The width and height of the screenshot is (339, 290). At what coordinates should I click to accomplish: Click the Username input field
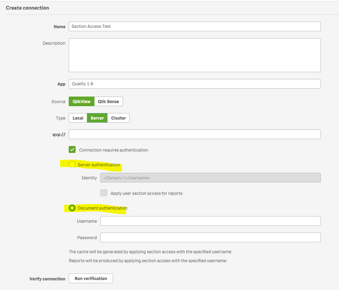point(210,221)
